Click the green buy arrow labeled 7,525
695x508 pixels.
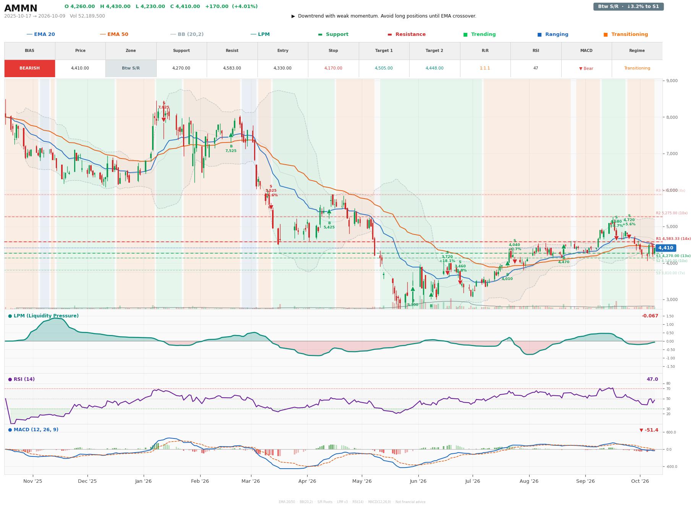click(231, 135)
